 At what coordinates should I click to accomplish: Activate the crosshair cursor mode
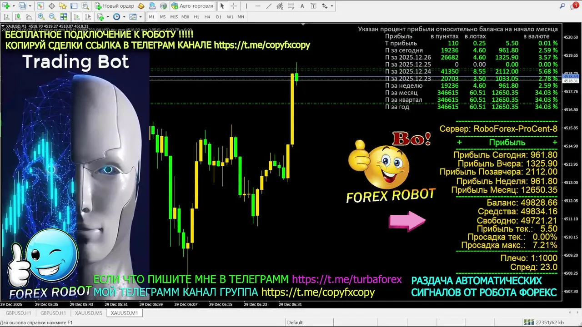coord(234,6)
